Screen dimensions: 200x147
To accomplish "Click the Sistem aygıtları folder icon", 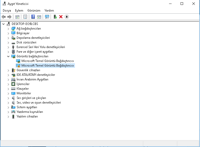I will [x=13, y=107].
